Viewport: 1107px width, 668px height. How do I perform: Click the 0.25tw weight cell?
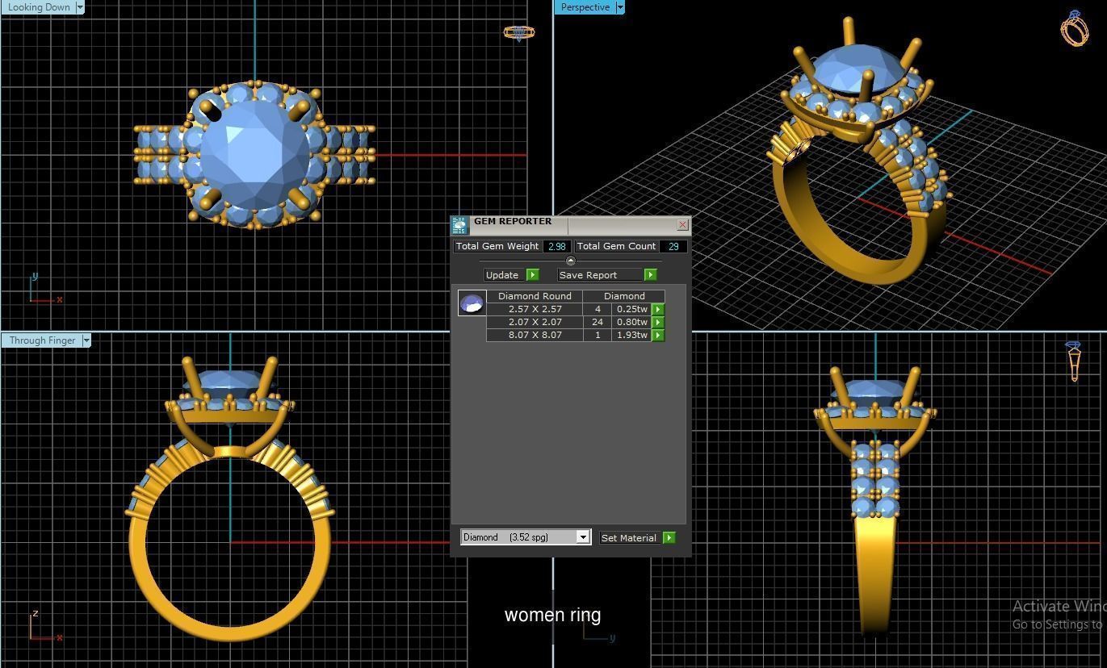pyautogui.click(x=631, y=309)
